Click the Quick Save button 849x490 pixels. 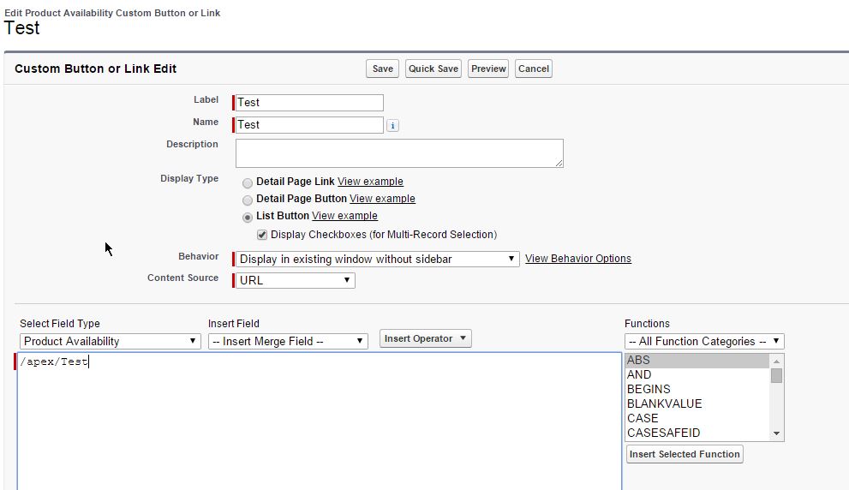tap(433, 69)
